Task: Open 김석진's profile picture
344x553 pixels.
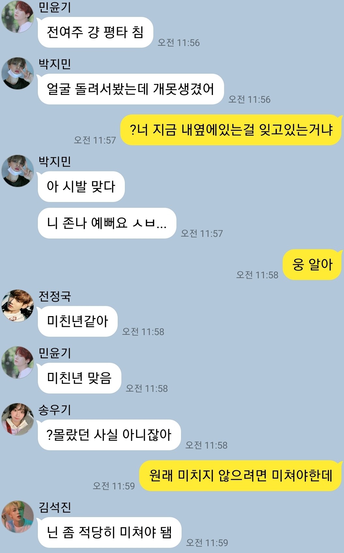Action: pos(18,516)
